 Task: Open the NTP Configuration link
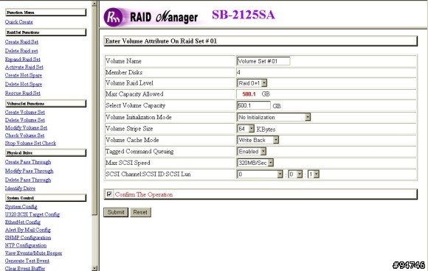[x=26, y=245]
